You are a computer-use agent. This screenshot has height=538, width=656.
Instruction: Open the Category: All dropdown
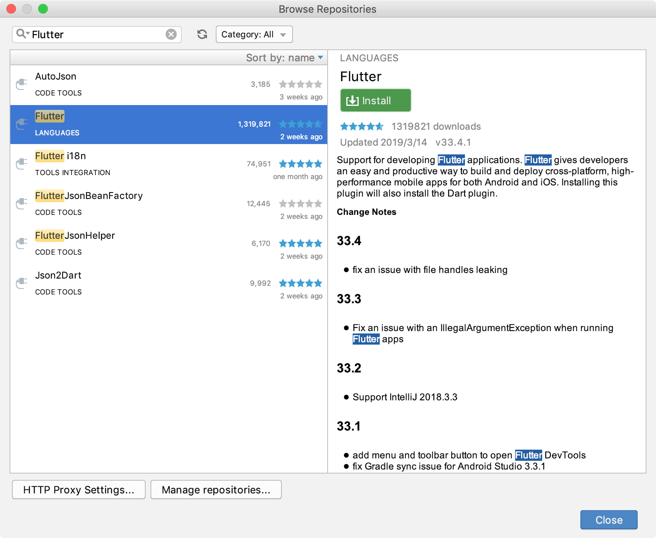[x=254, y=34]
